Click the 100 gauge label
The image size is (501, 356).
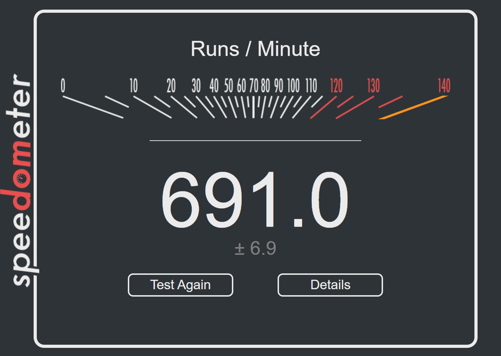(293, 85)
